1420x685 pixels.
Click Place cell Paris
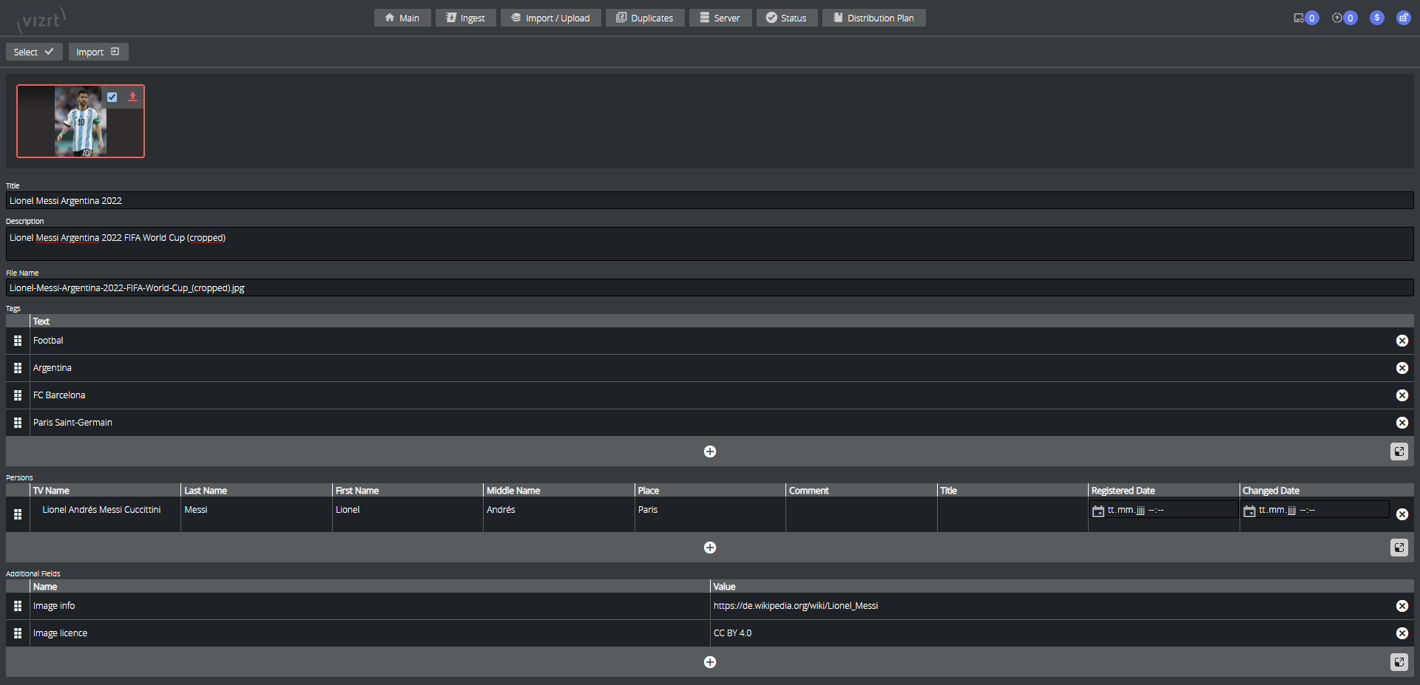710,514
